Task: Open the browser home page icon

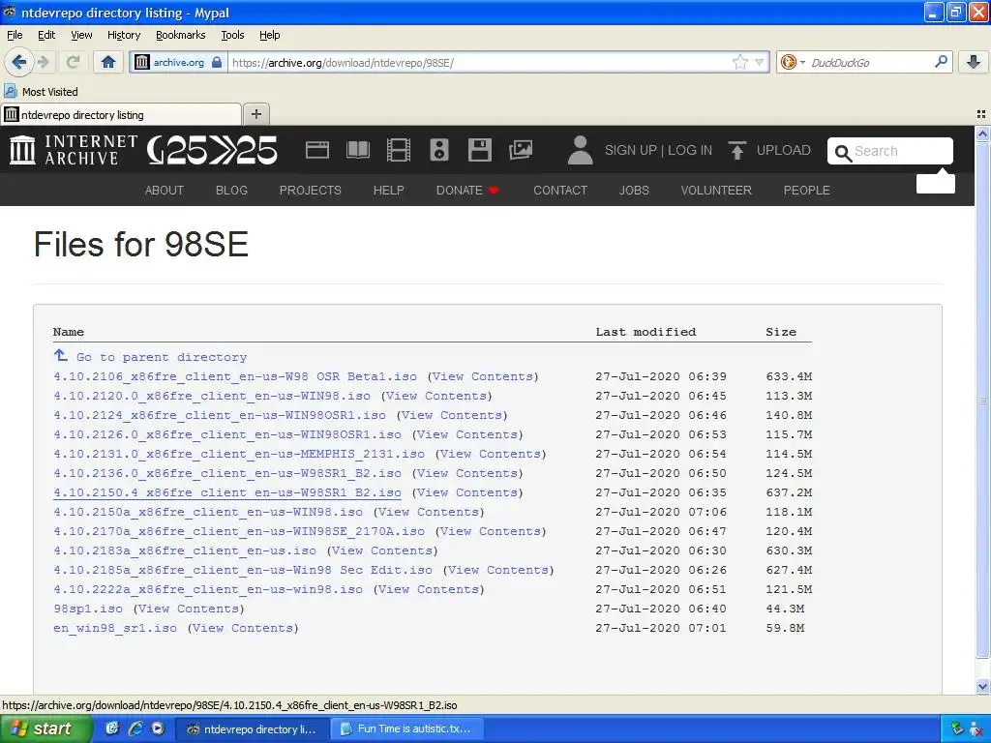Action: click(108, 62)
